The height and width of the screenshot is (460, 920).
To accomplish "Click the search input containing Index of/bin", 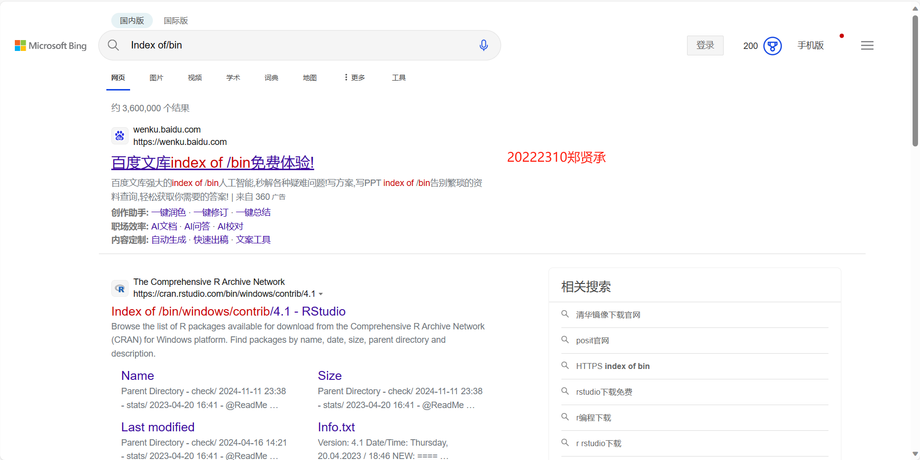I will pyautogui.click(x=299, y=45).
